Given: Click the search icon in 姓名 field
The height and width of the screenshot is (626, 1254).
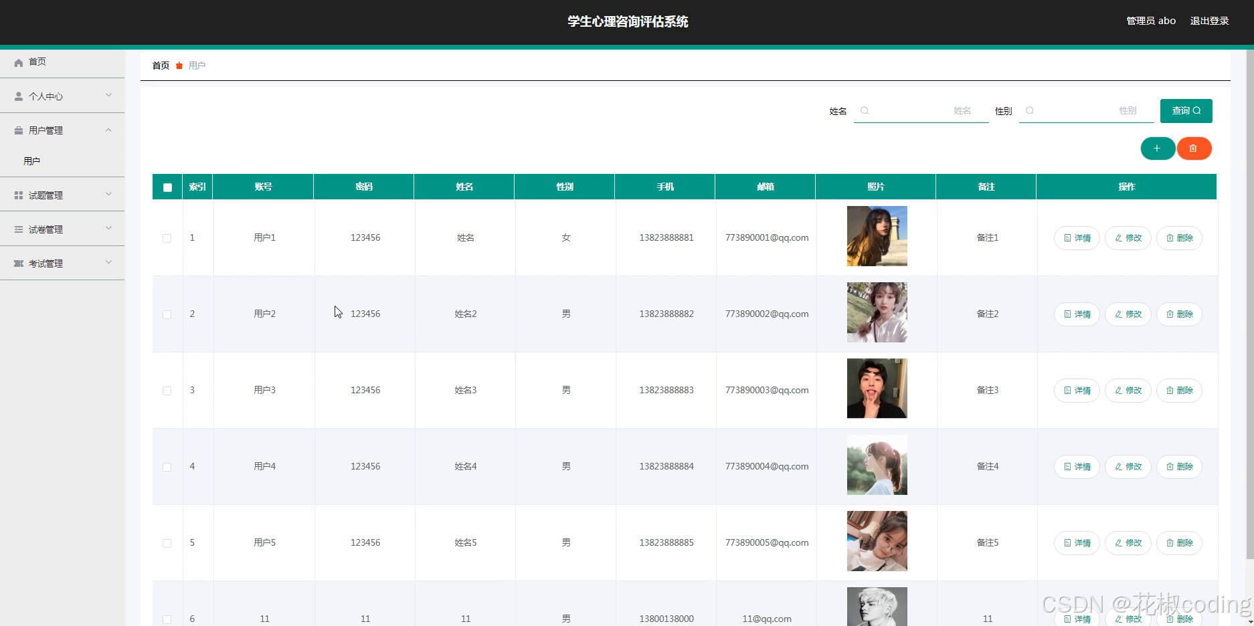Looking at the screenshot, I should [865, 111].
